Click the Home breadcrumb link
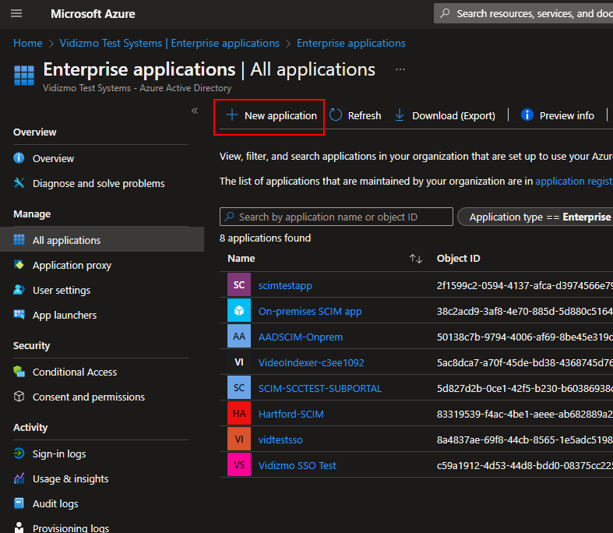The height and width of the screenshot is (533, 613). [28, 43]
